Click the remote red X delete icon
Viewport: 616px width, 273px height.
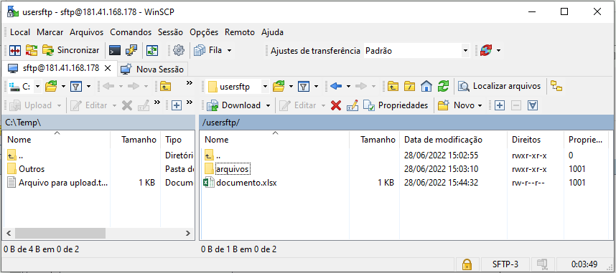pos(336,105)
